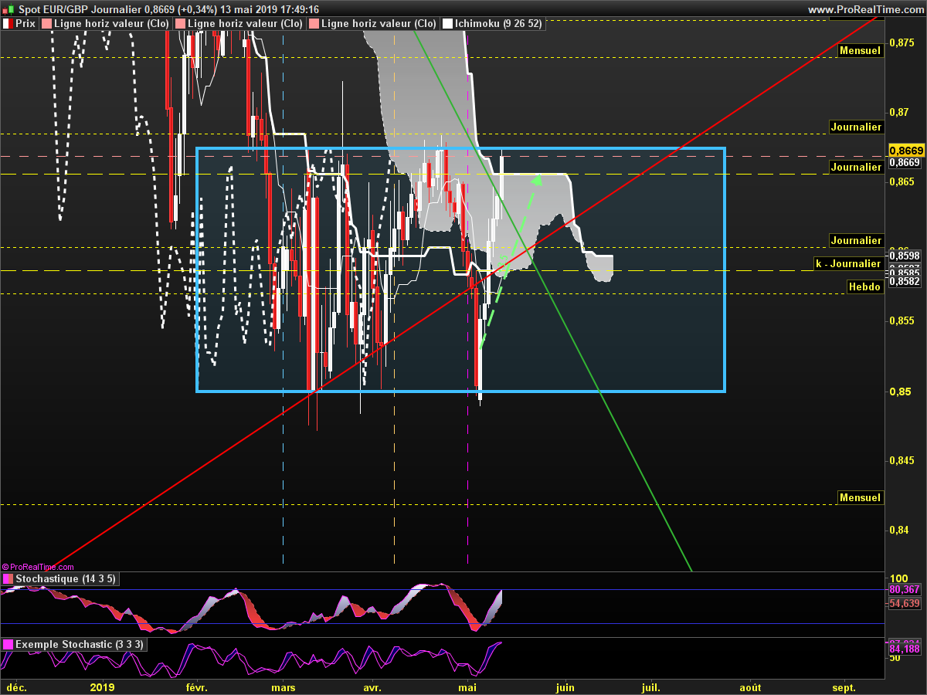927x695 pixels.
Task: Click the 80,367 stochastic value tag
Action: pos(905,589)
